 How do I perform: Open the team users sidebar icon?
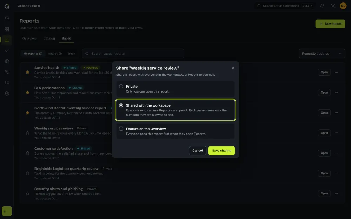coord(7,83)
